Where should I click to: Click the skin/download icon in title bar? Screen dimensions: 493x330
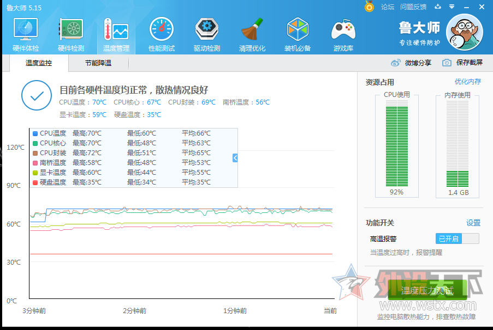click(x=438, y=7)
